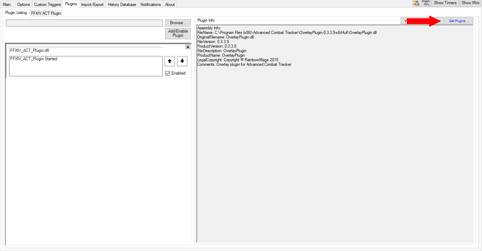Move plugin up with the up arrow

[x=170, y=61]
